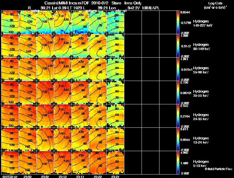Click the colorbar for the 149-227 keV row
Viewport: 234px width, 178px height.
tap(178, 23)
